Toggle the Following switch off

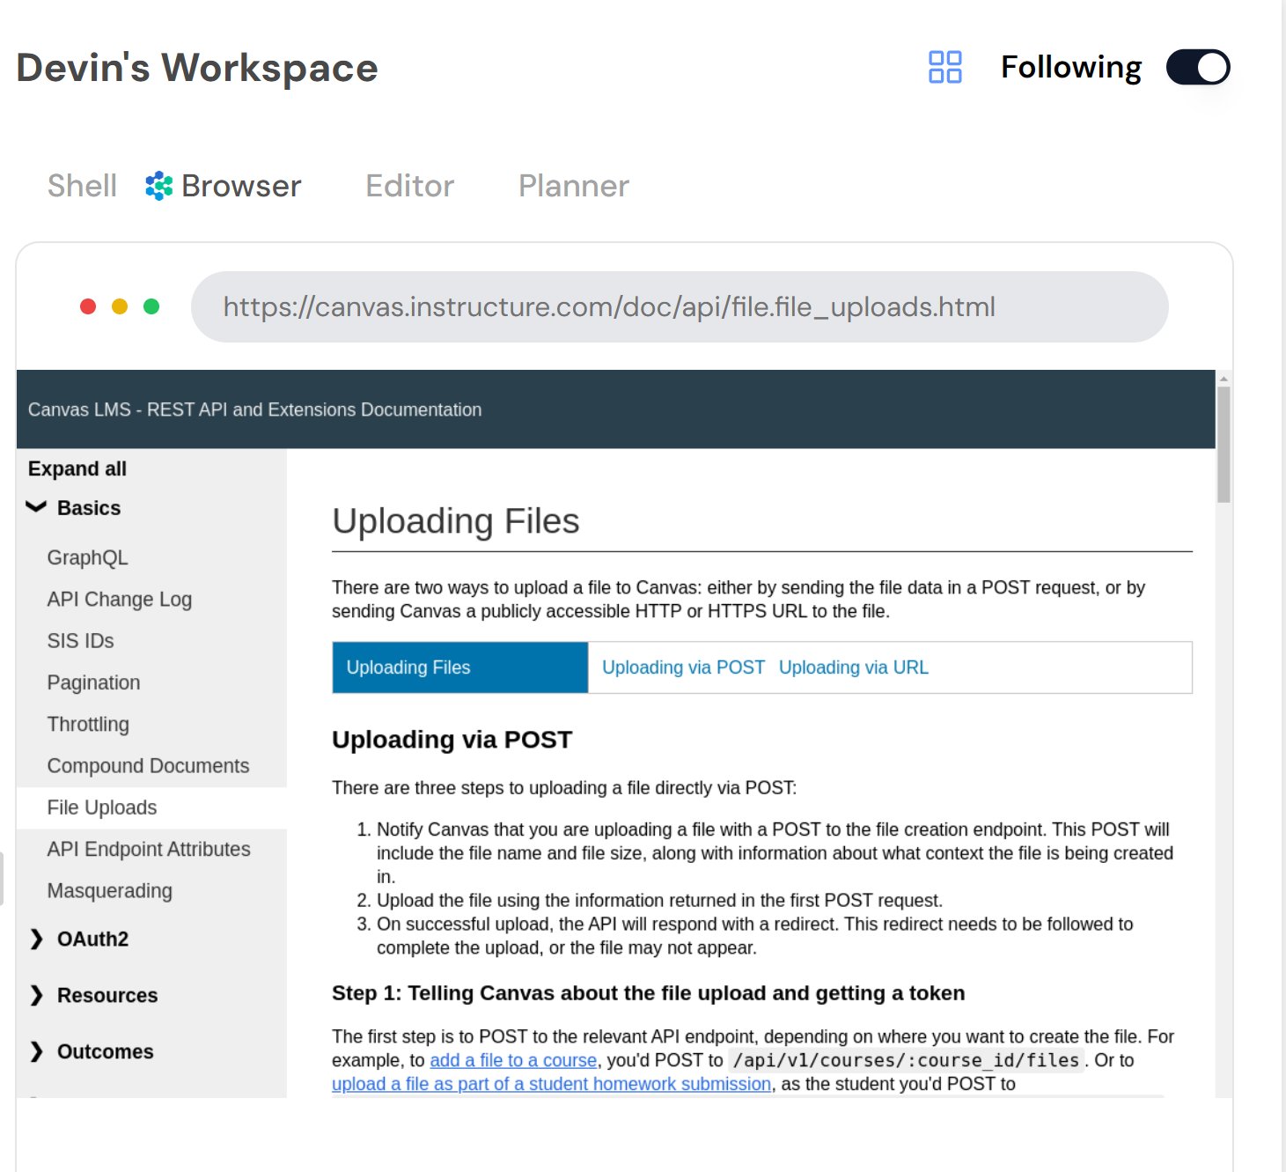click(1197, 67)
